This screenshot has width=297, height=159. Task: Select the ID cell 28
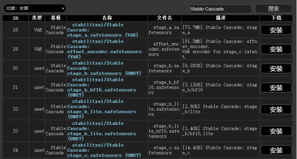point(16,30)
